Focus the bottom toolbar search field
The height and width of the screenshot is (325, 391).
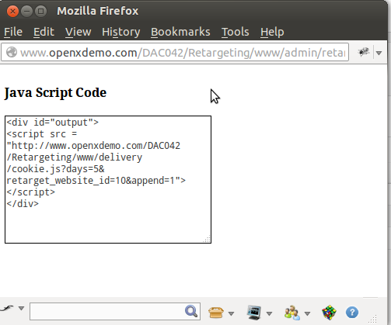point(115,311)
